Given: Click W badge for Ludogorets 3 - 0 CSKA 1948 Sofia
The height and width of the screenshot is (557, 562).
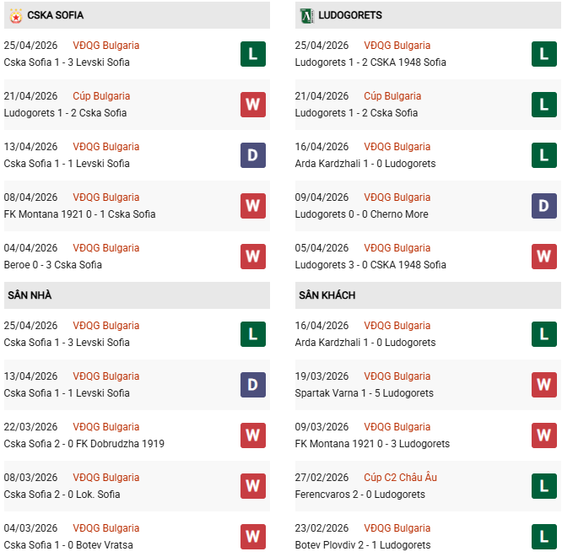Looking at the screenshot, I should 544,257.
